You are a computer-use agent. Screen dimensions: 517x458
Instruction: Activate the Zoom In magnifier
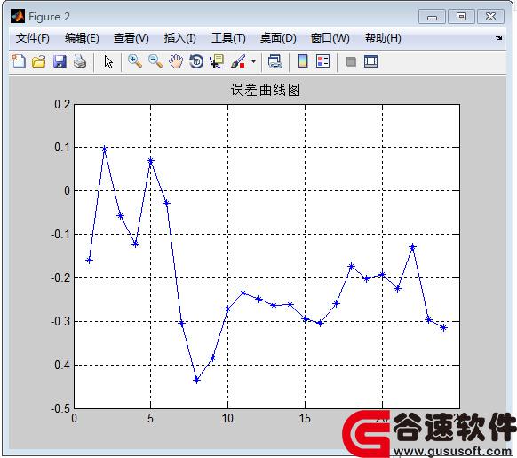pos(135,61)
